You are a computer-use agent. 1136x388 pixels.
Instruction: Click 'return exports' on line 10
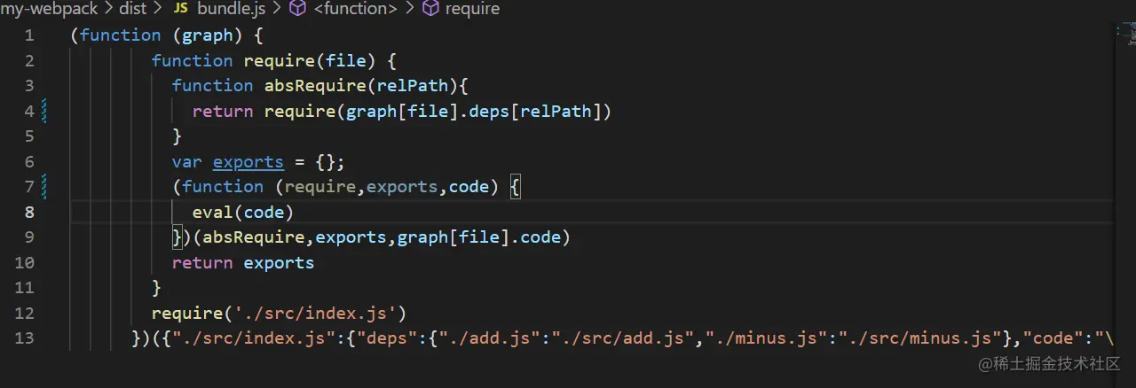pos(243,263)
